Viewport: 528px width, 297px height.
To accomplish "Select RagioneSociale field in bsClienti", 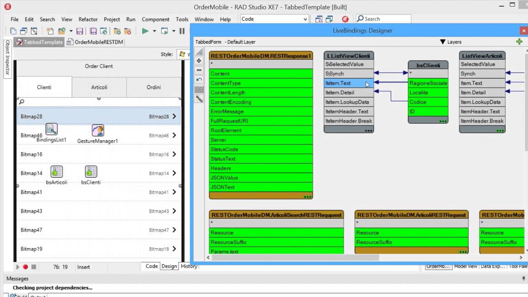I will coord(428,83).
